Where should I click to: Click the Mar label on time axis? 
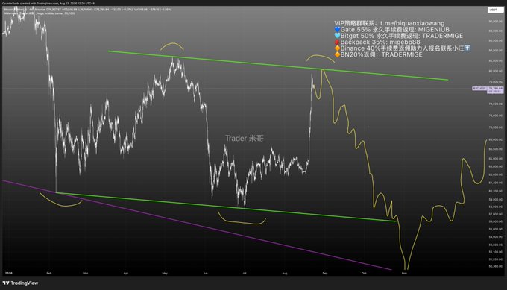tap(85, 273)
